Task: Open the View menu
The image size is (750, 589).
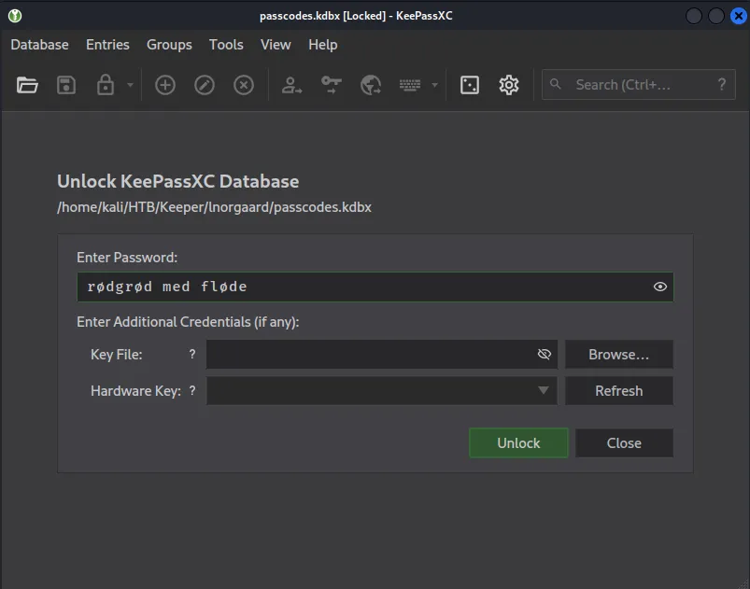Action: coord(276,45)
